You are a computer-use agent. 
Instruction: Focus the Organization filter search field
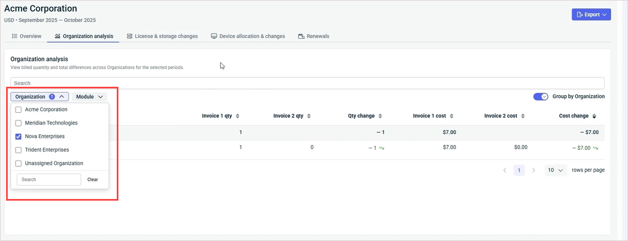tap(49, 180)
